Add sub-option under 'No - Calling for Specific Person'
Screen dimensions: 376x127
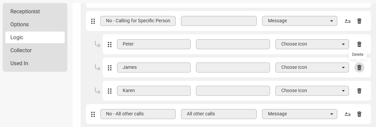pyautogui.click(x=347, y=21)
